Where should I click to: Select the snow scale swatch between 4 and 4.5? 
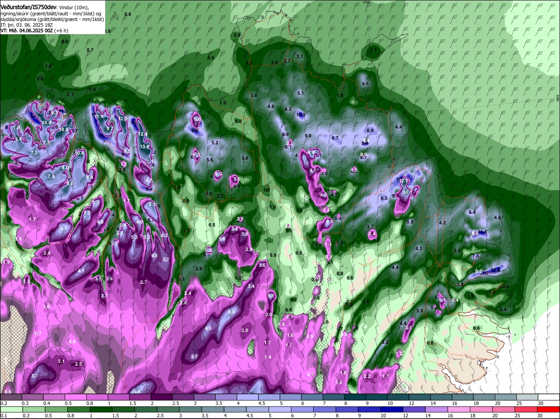[247, 397]
